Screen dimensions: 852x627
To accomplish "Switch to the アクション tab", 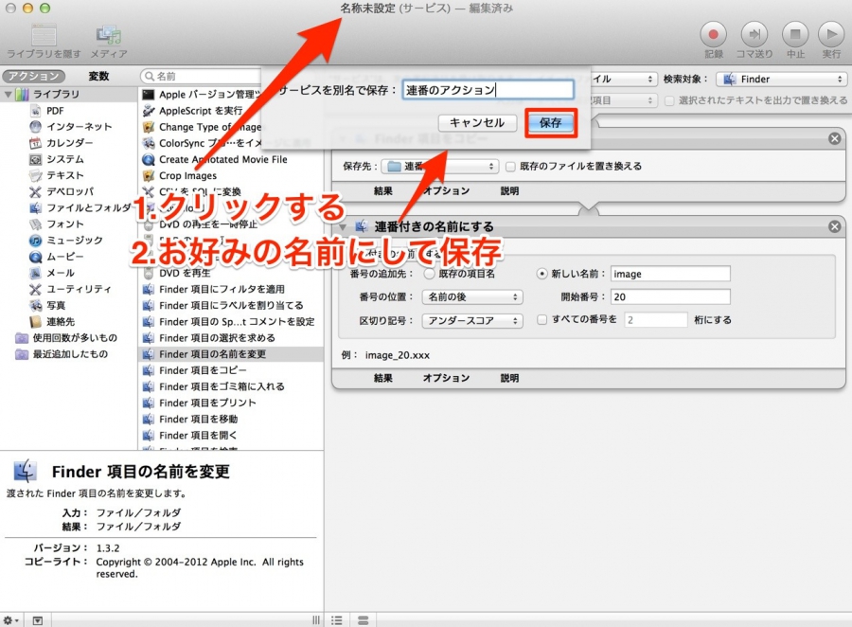I will tap(34, 76).
